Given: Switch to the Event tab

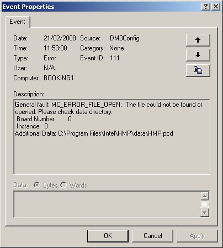Looking at the screenshot, I should point(17,22).
